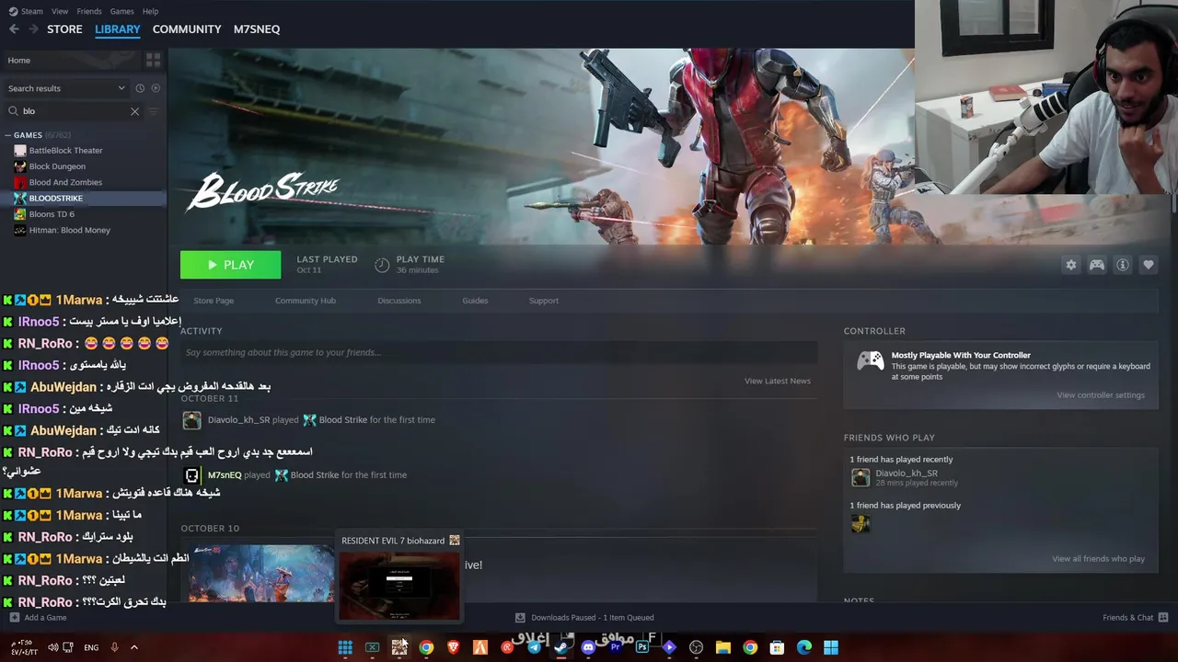Open advanced filter options icon
The width and height of the screenshot is (1178, 662).
click(154, 111)
